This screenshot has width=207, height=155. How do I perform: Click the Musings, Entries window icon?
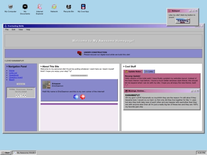coord(127,91)
